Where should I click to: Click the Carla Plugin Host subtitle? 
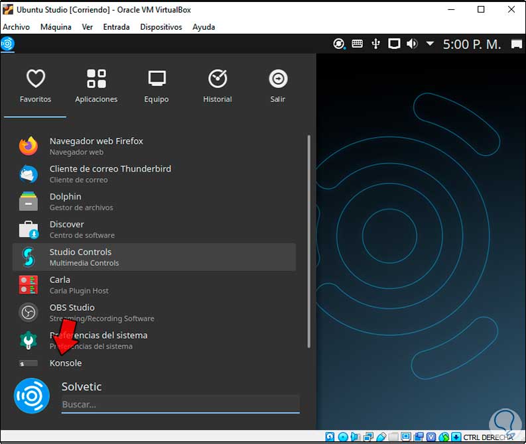[79, 291]
